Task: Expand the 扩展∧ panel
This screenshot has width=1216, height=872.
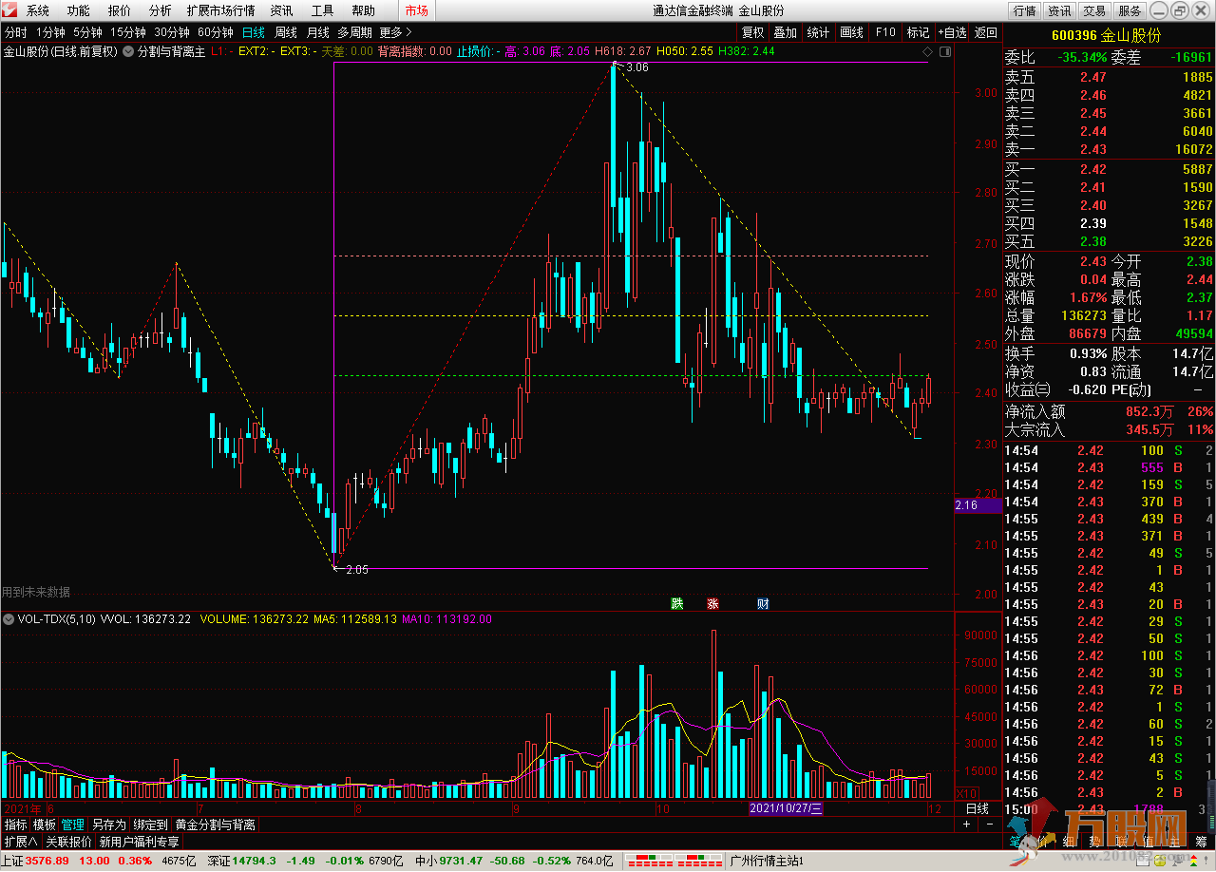Action: 21,842
